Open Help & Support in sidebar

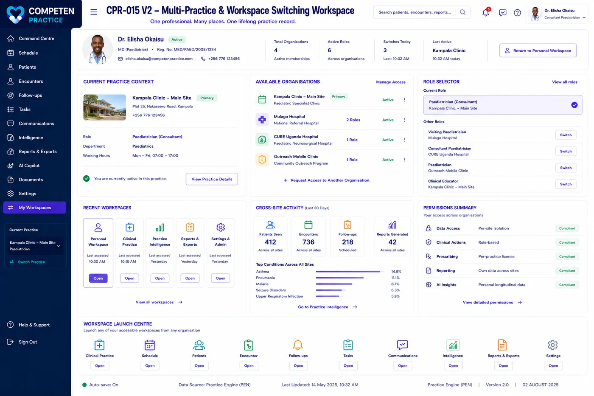point(34,325)
